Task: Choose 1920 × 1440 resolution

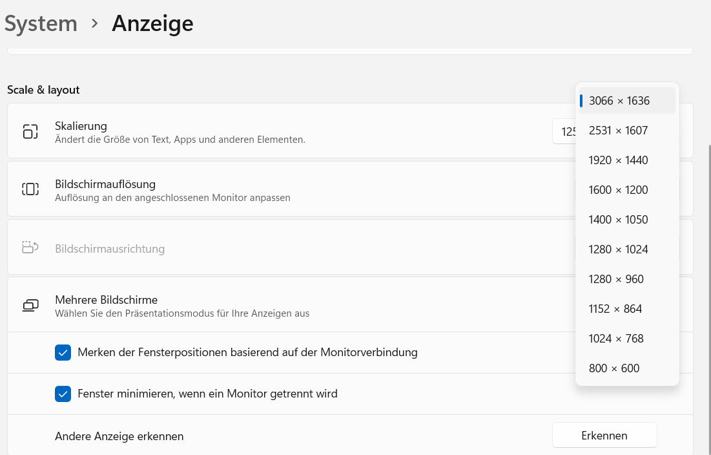Action: (x=626, y=160)
